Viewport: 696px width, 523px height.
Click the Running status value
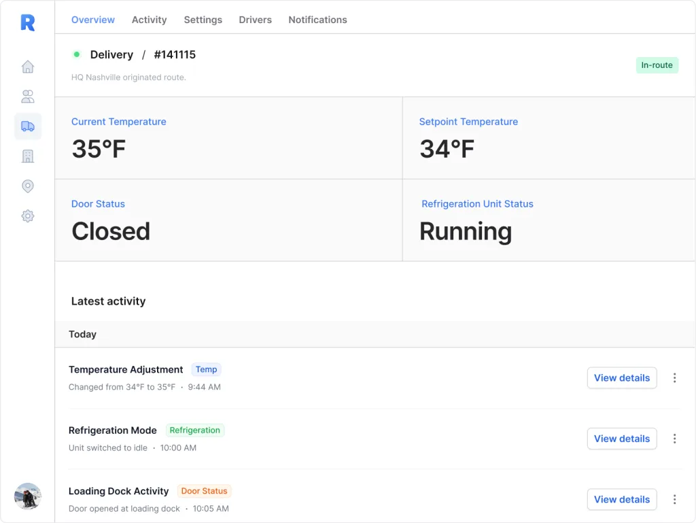point(466,232)
